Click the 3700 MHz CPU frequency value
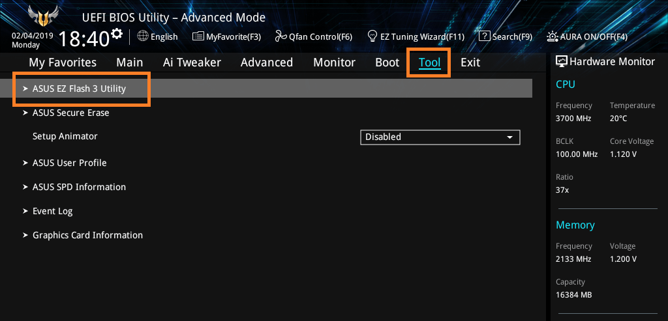 [x=573, y=119]
